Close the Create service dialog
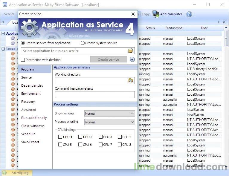 133,14
